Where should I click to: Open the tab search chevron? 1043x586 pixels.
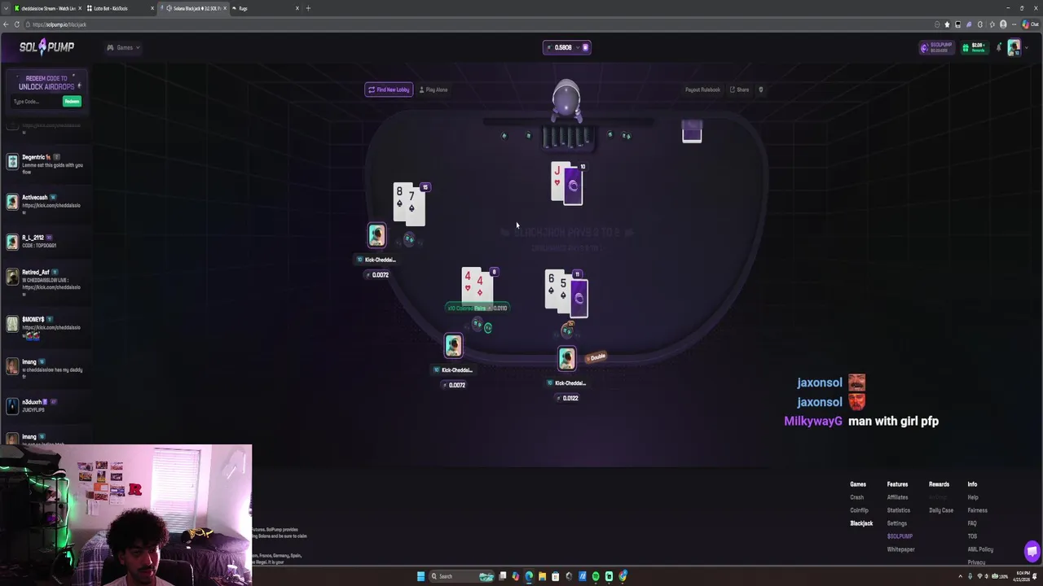point(6,8)
